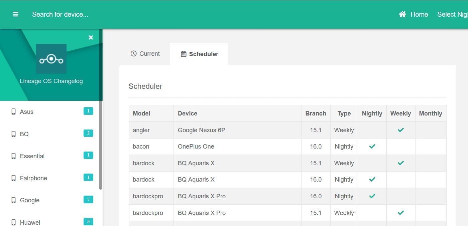
Task: Click the phone icon beside Essential
Action: coord(13,156)
